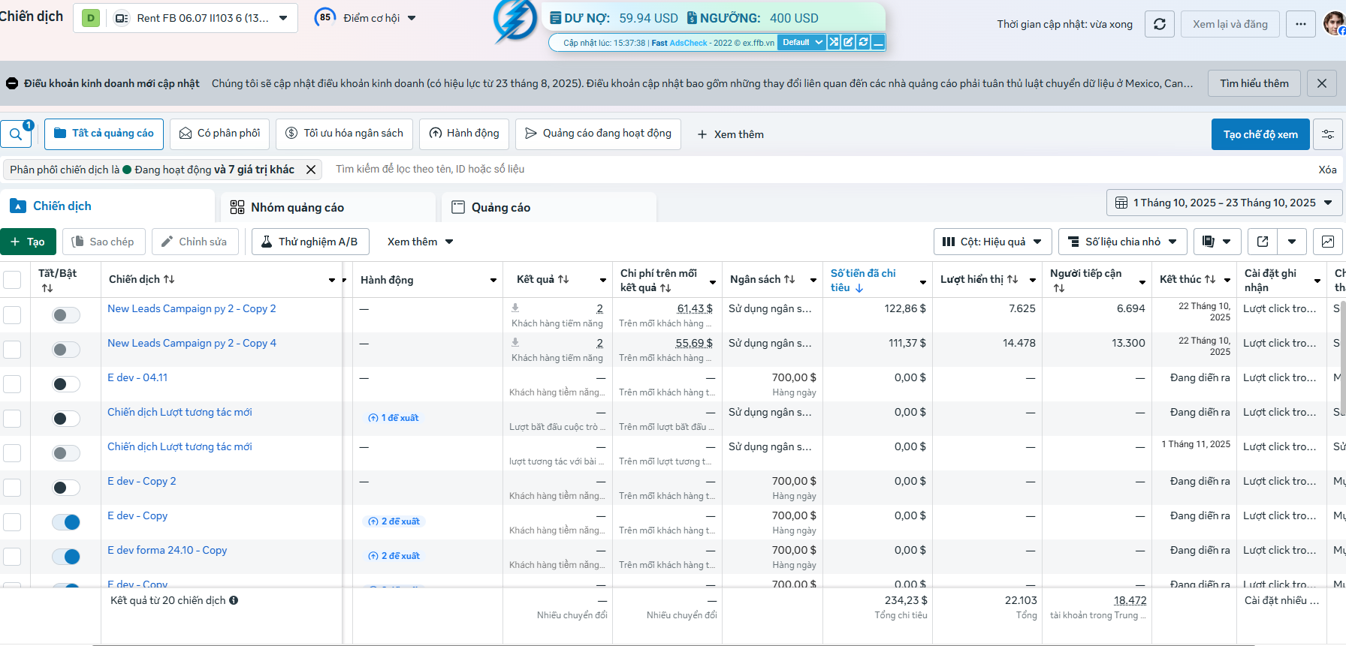This screenshot has height=646, width=1346.
Task: Sort by the 'Chiến dịch' column arrows
Action: point(169,279)
